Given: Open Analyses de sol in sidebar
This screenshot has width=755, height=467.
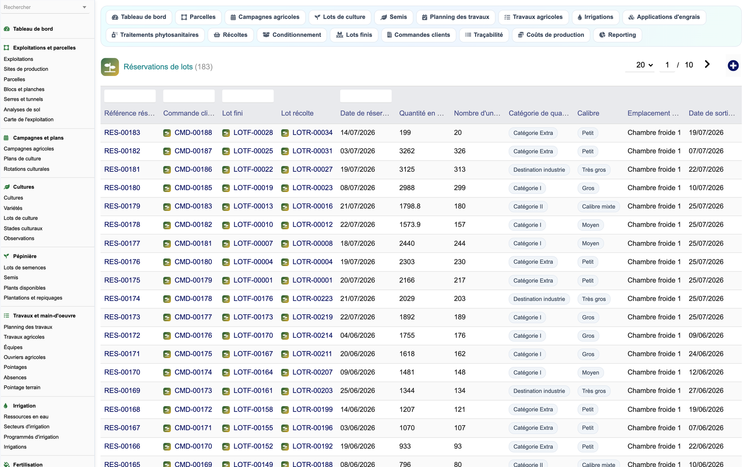Looking at the screenshot, I should coord(22,110).
